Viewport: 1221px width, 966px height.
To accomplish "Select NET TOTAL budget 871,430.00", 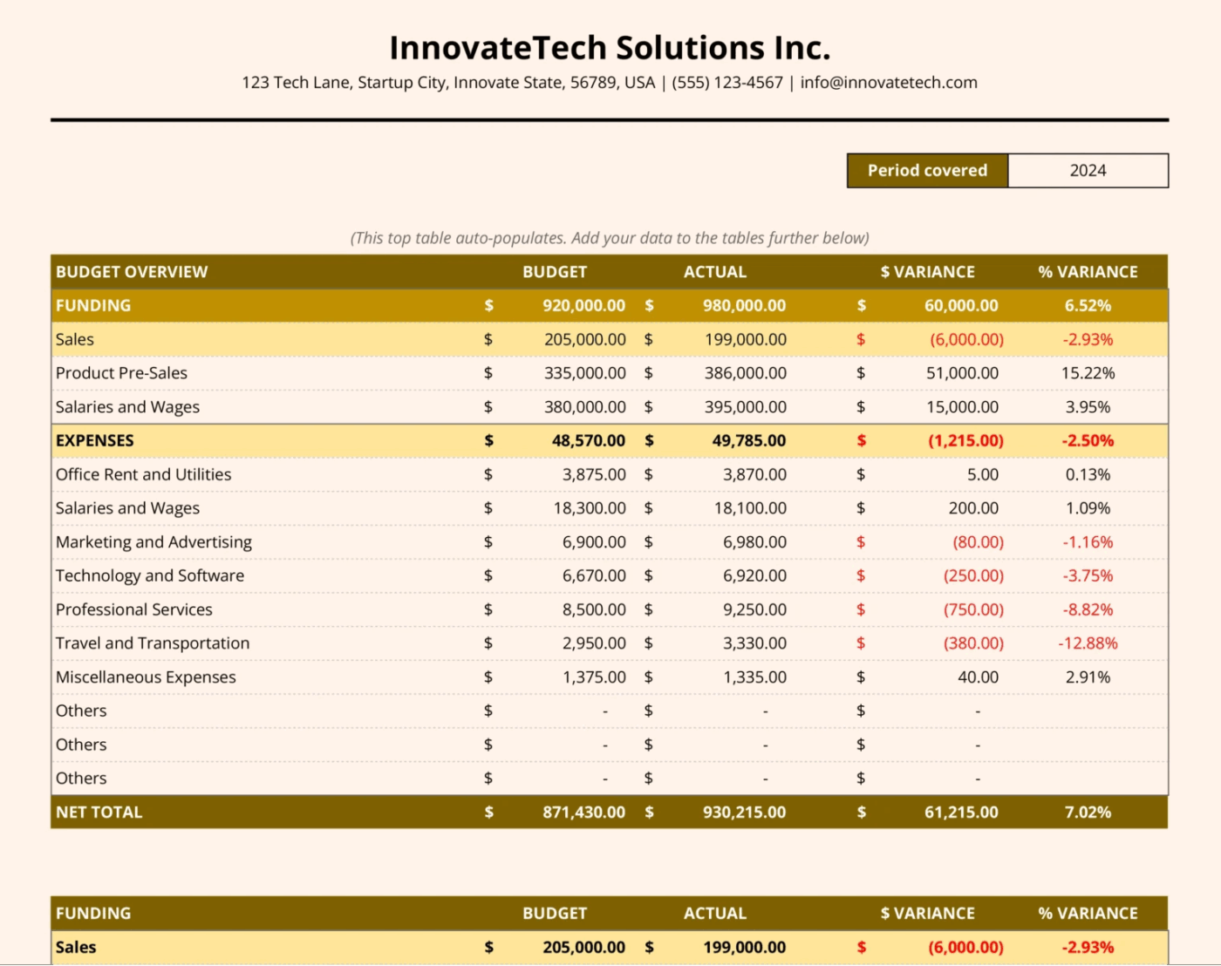I will 583,813.
